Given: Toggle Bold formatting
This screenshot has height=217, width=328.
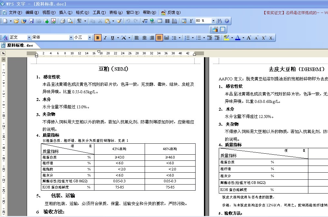Looking at the screenshot, I should [98, 38].
